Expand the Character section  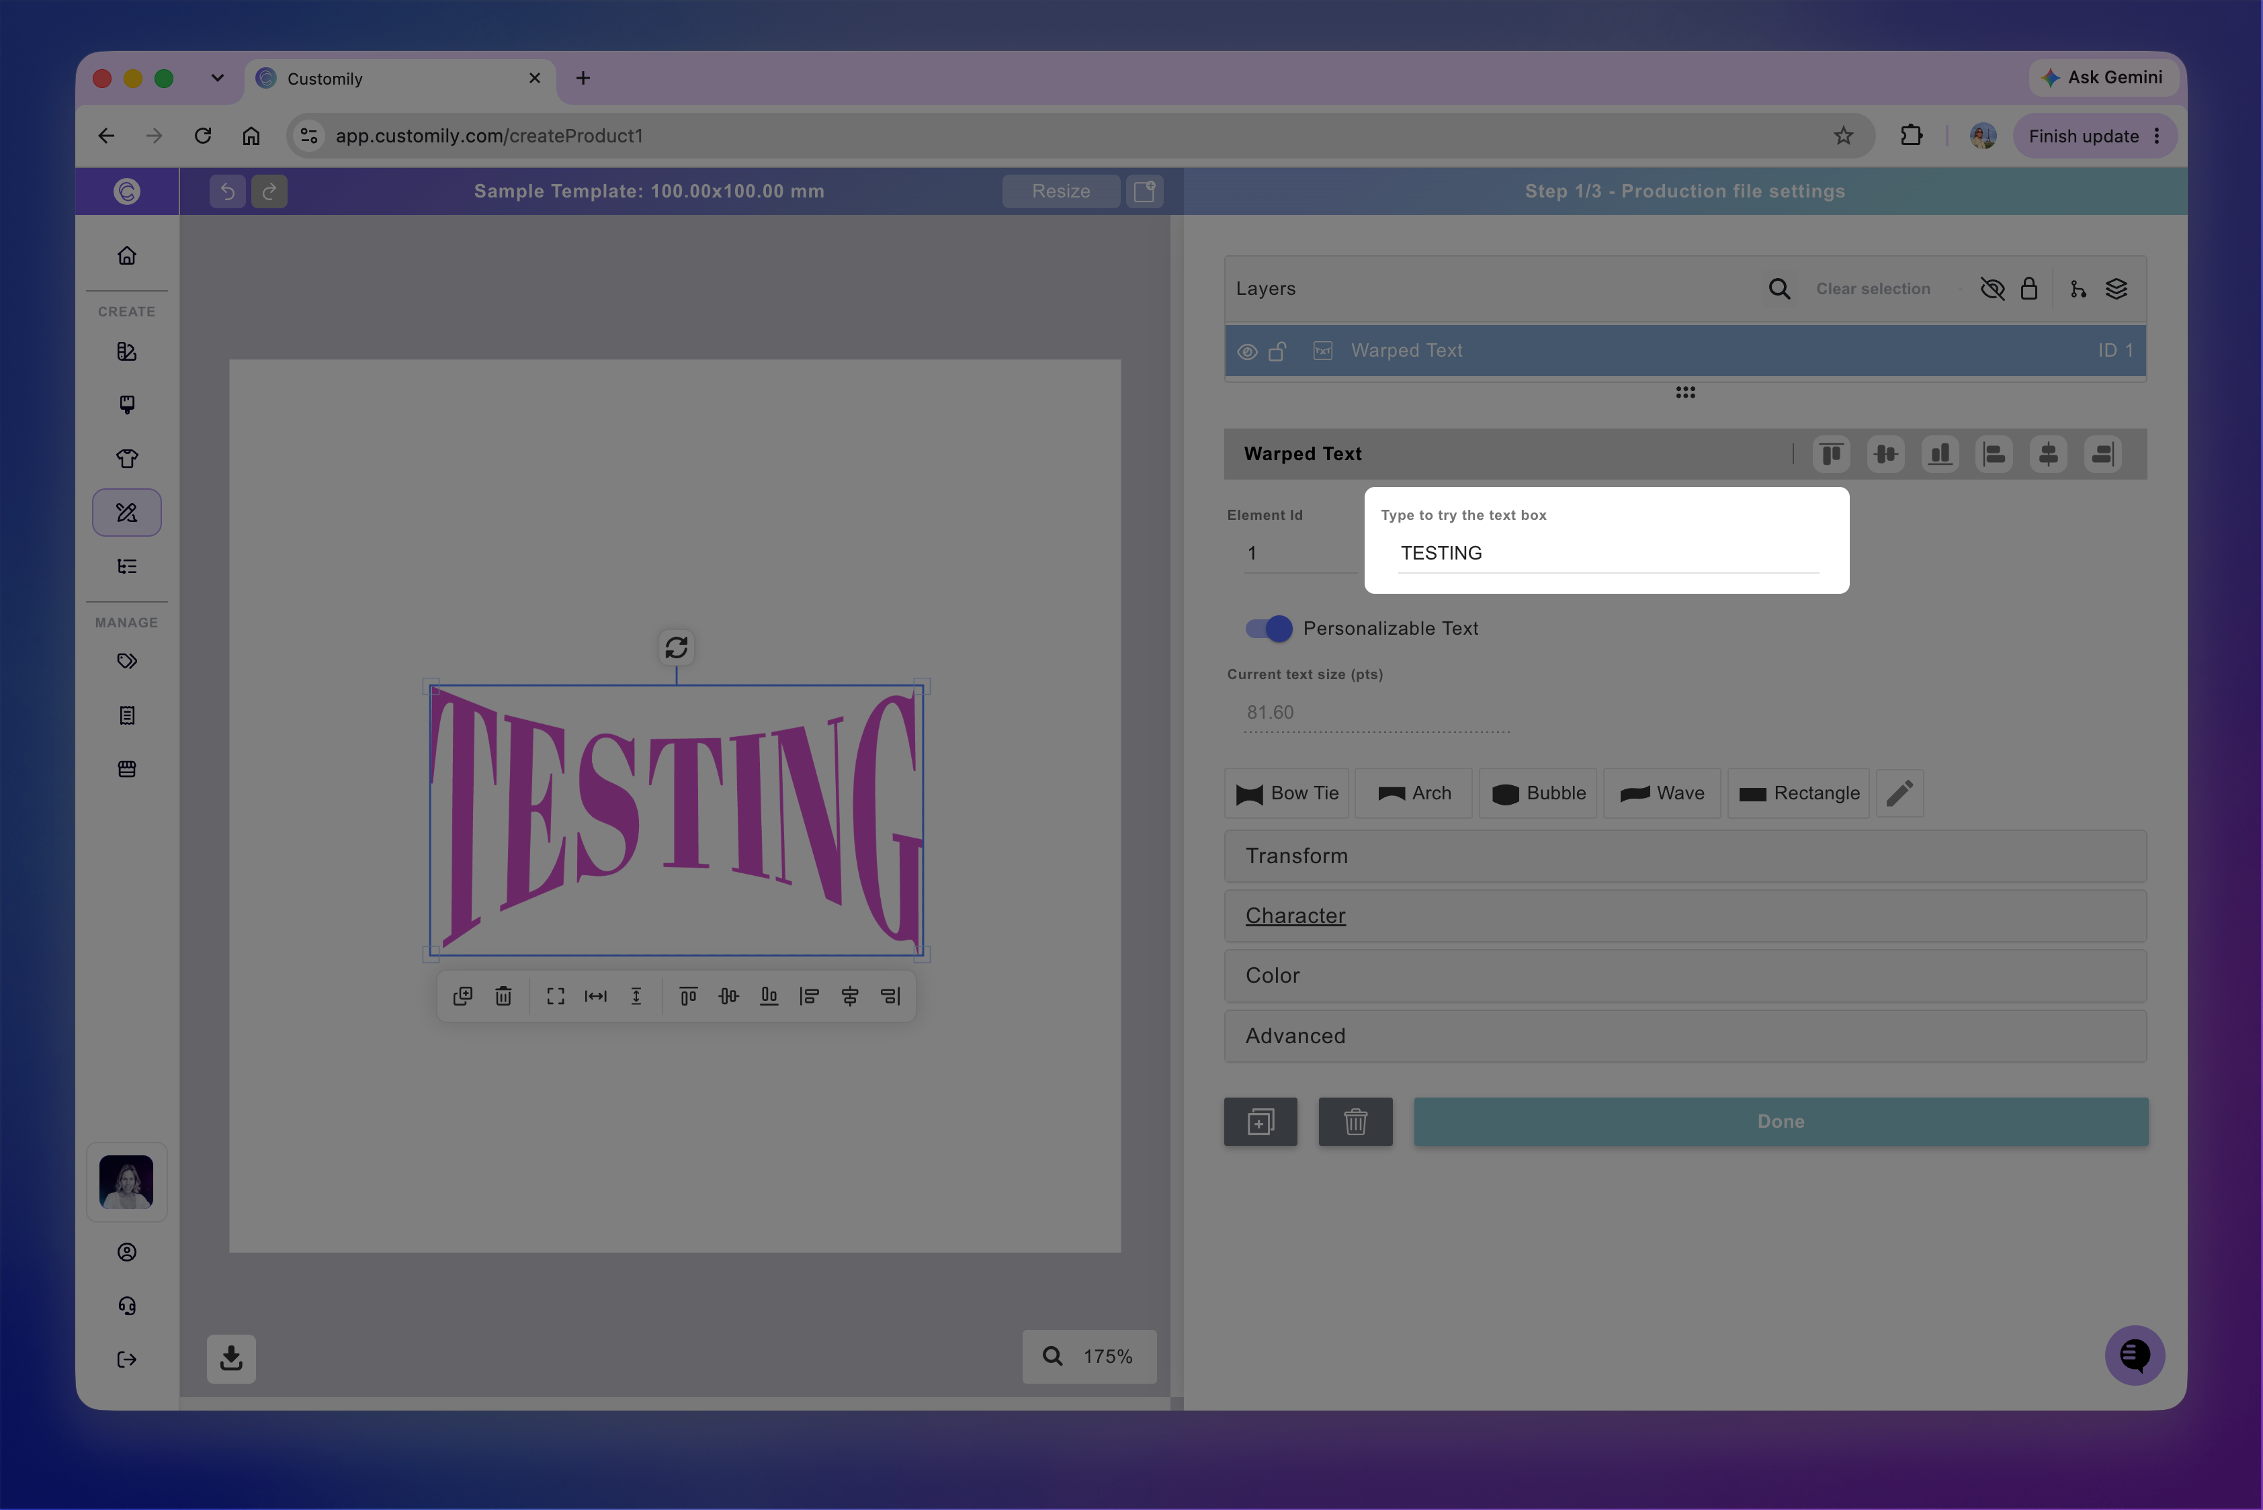click(1685, 916)
